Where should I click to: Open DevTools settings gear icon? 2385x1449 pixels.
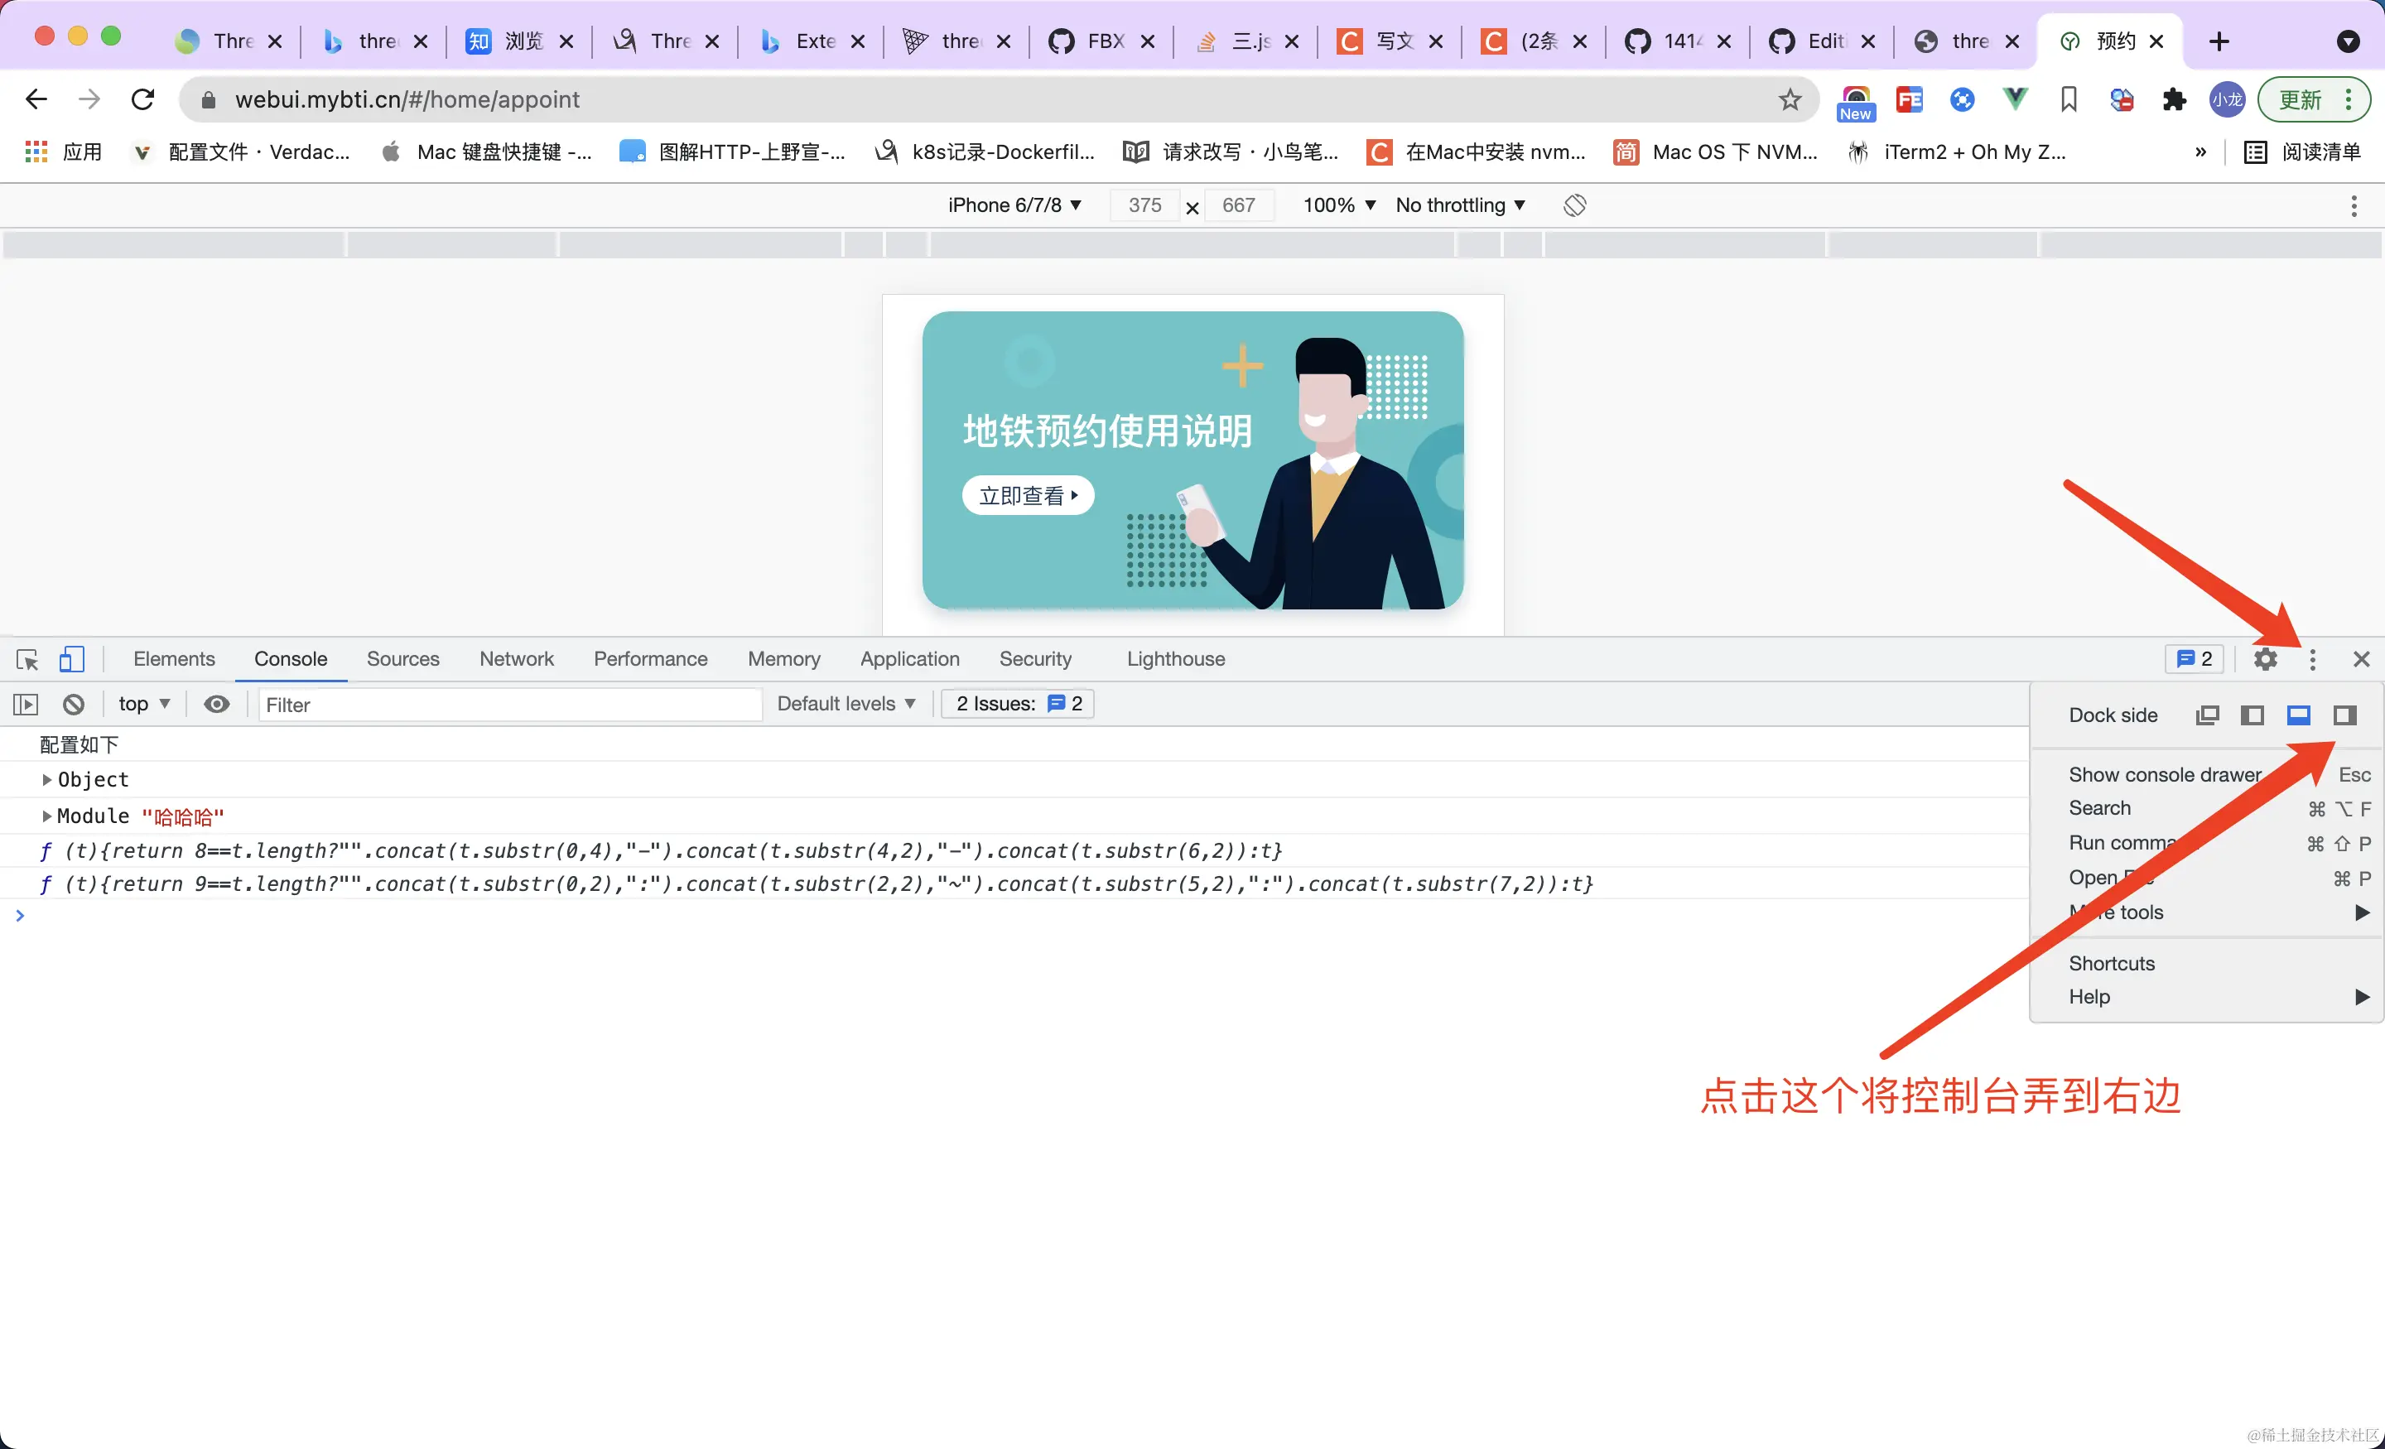point(2265,659)
